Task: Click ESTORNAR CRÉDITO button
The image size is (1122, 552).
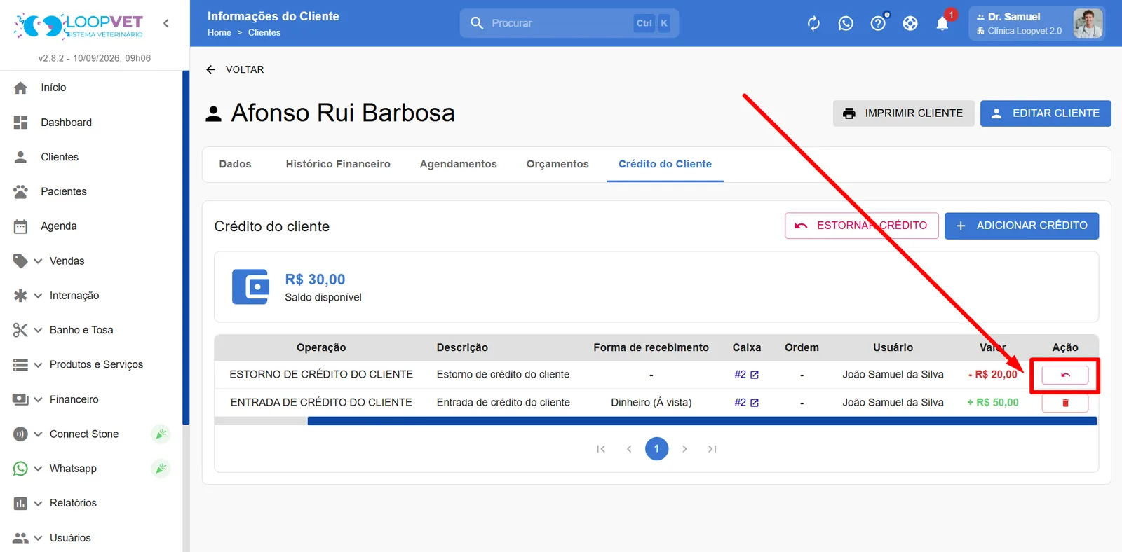Action: click(862, 226)
